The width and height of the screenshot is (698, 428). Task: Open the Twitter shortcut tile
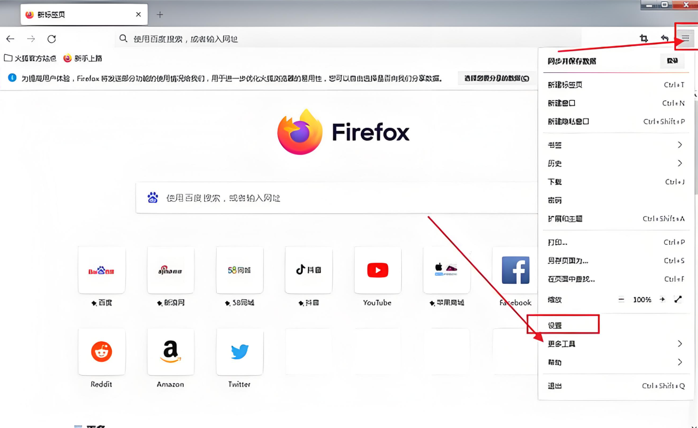[240, 352]
